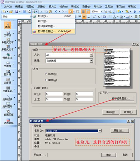The image size is (140, 161).
Task: Toggle the ruler guides button in toolbar
Action: (88, 11)
